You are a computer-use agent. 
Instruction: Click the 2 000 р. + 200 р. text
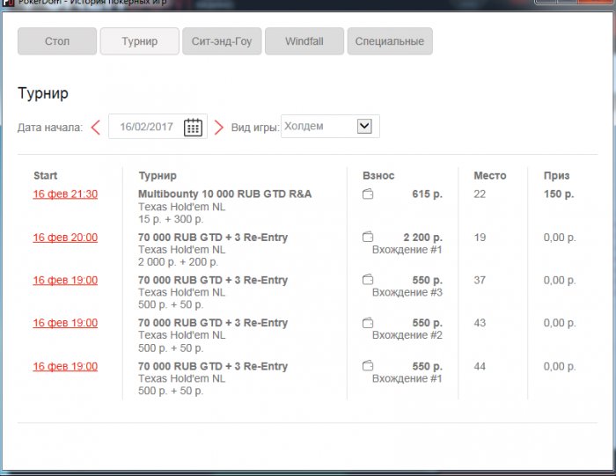(178, 262)
